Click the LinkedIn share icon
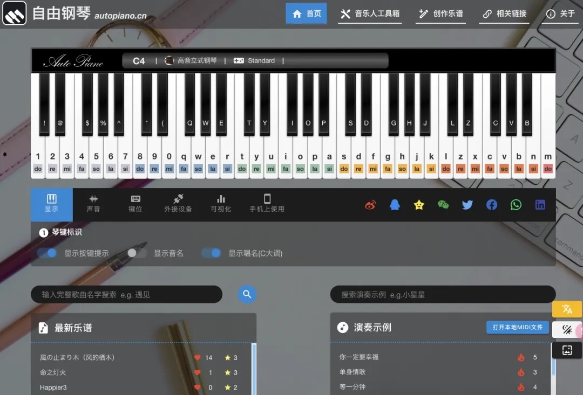The height and width of the screenshot is (395, 583). pyautogui.click(x=540, y=205)
